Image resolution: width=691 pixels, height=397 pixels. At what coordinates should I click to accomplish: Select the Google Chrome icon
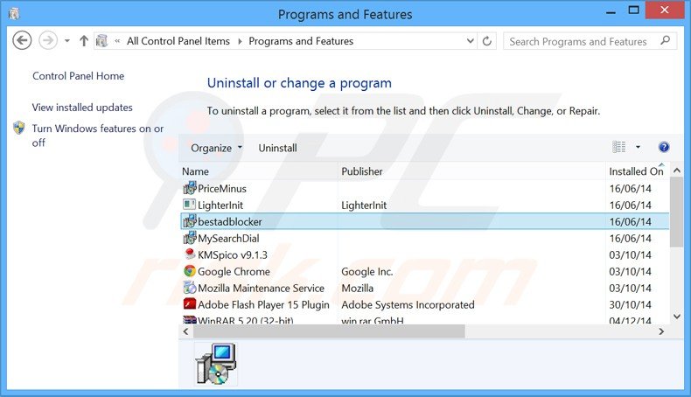click(x=190, y=271)
